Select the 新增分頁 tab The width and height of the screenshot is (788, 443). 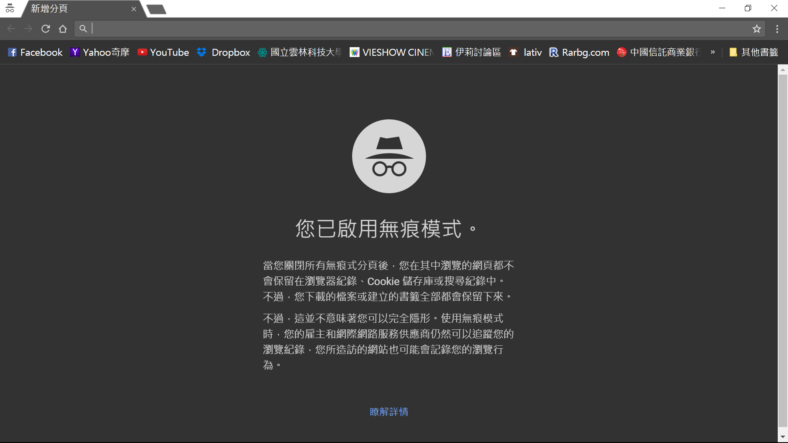click(x=78, y=9)
